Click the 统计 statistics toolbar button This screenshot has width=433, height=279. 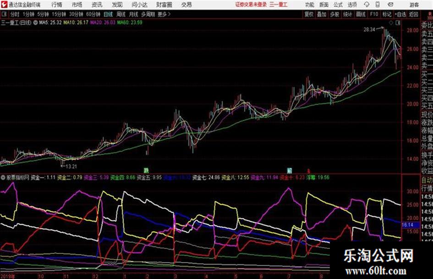347,14
